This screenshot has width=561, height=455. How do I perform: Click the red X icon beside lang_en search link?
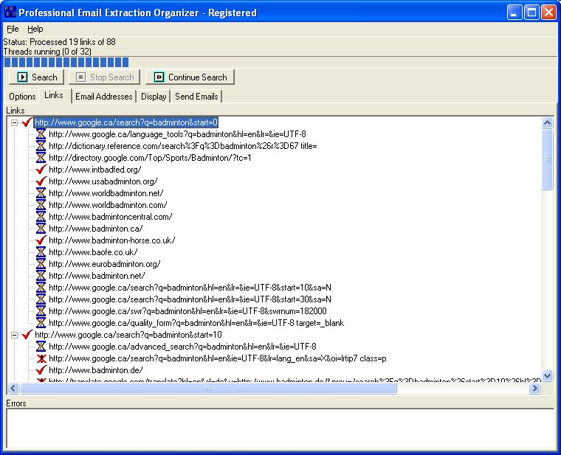tap(41, 358)
